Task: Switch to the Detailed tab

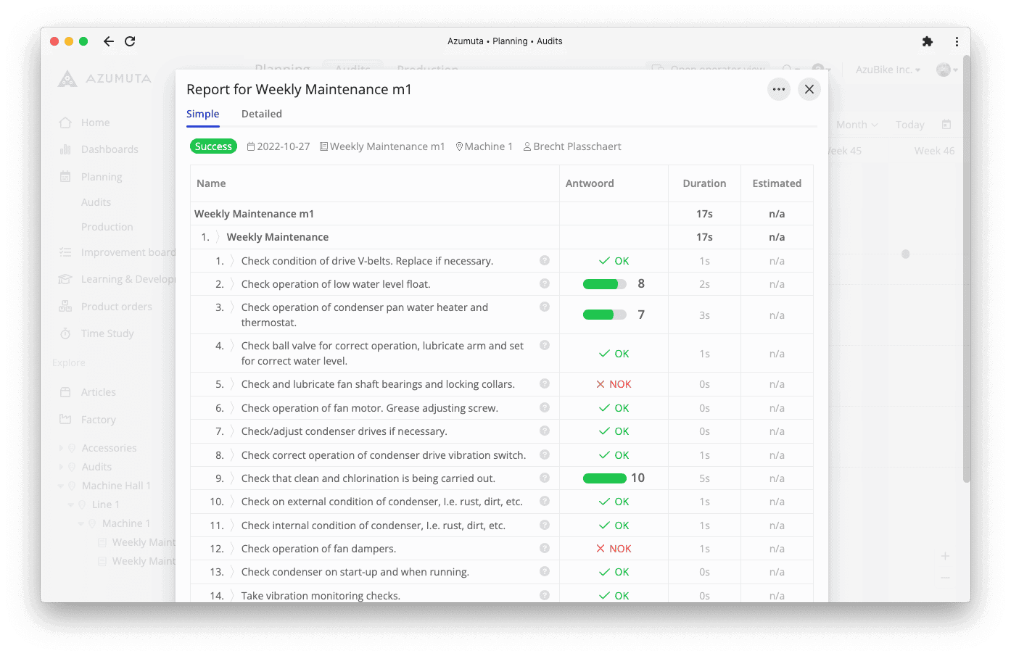Action: click(261, 114)
